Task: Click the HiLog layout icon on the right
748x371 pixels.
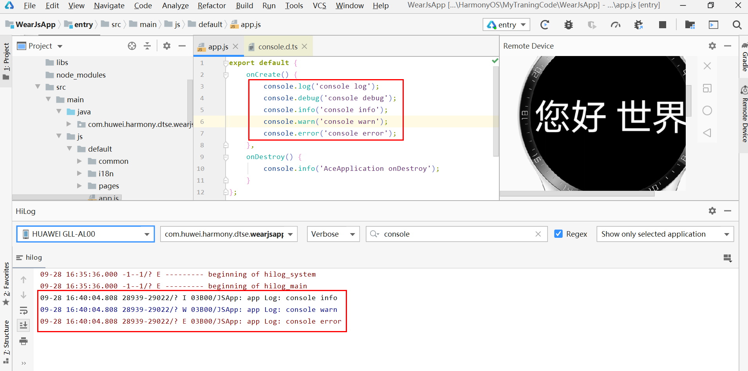Action: click(728, 258)
